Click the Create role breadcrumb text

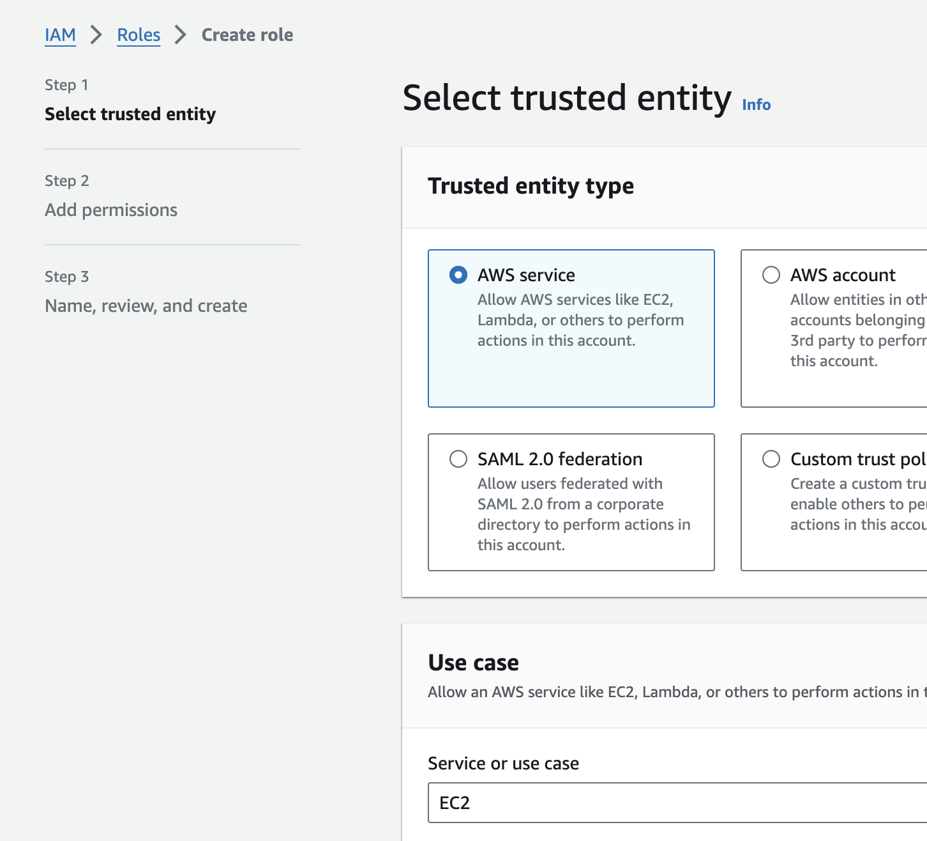tap(247, 35)
